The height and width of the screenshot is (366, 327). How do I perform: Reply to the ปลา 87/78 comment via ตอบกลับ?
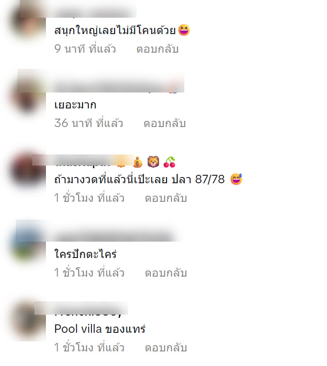(x=166, y=198)
